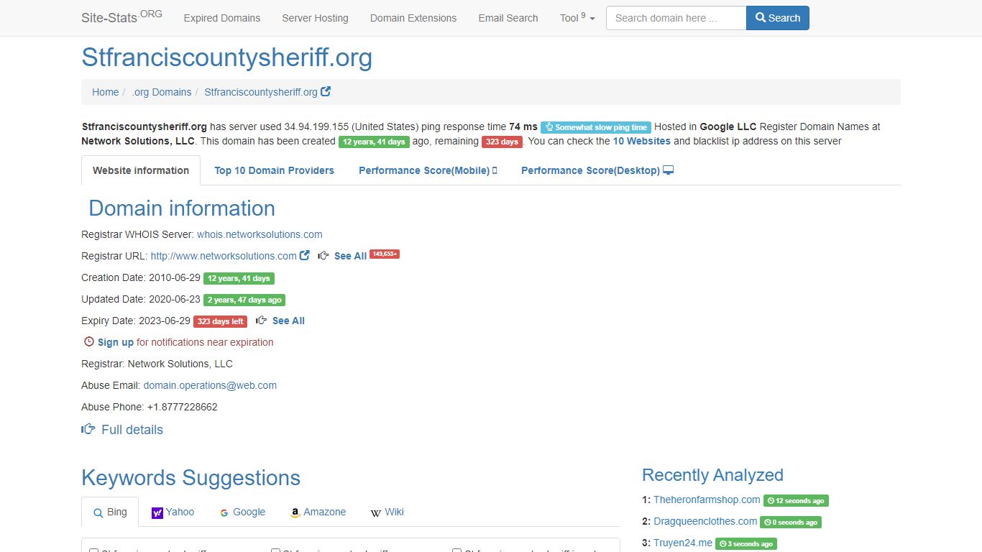This screenshot has height=552, width=982.
Task: Click the Stfranciscountysheriff.org page heading
Action: click(x=227, y=57)
